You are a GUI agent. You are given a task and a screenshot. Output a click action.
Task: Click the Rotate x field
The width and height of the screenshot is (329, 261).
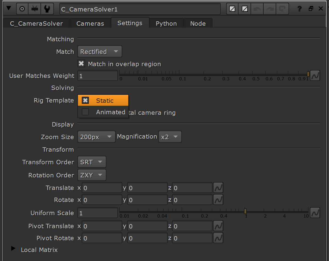[x=102, y=200]
